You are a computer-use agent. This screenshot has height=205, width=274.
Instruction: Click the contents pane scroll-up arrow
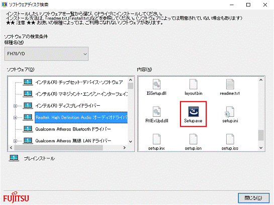point(261,80)
